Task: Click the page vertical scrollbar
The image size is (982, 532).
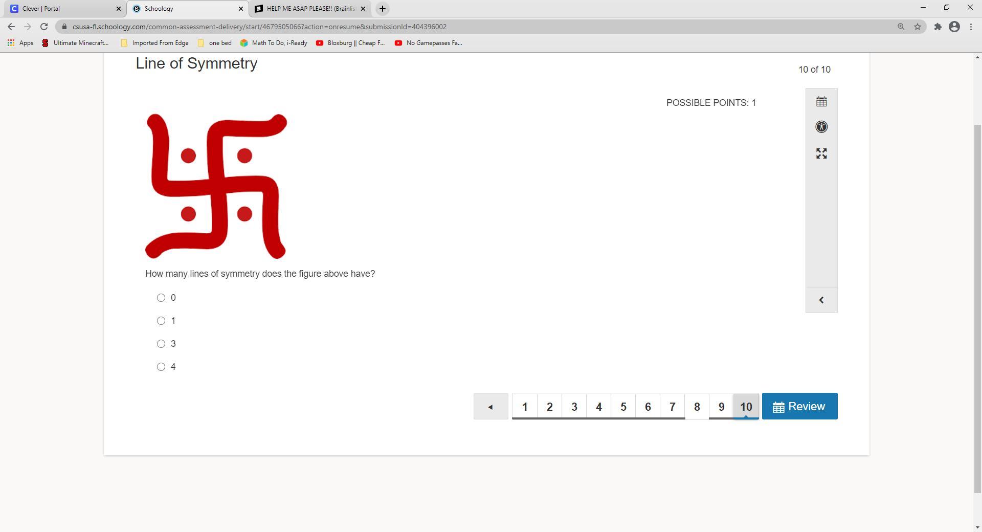Action: [977, 309]
